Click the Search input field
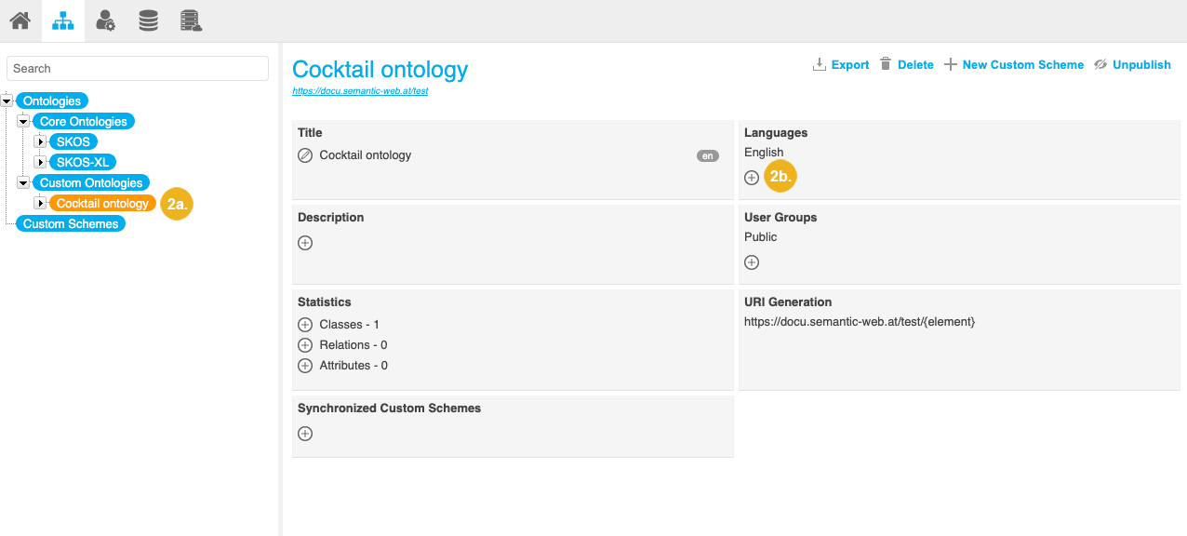 138,69
